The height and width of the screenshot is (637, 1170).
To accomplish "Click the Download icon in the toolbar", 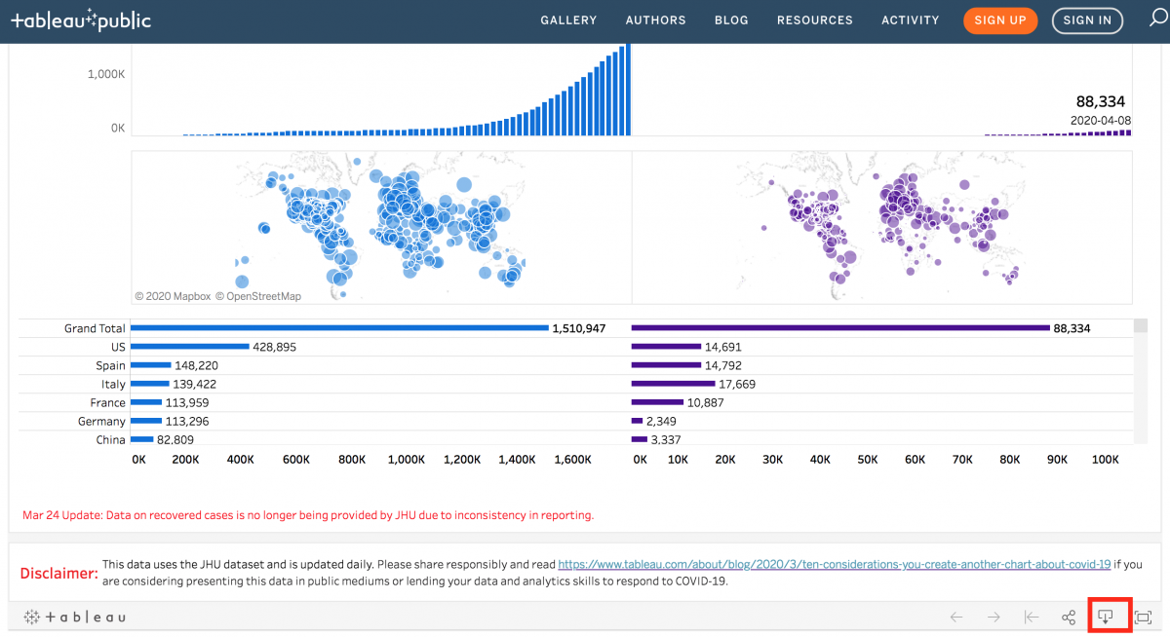I will 1108,616.
